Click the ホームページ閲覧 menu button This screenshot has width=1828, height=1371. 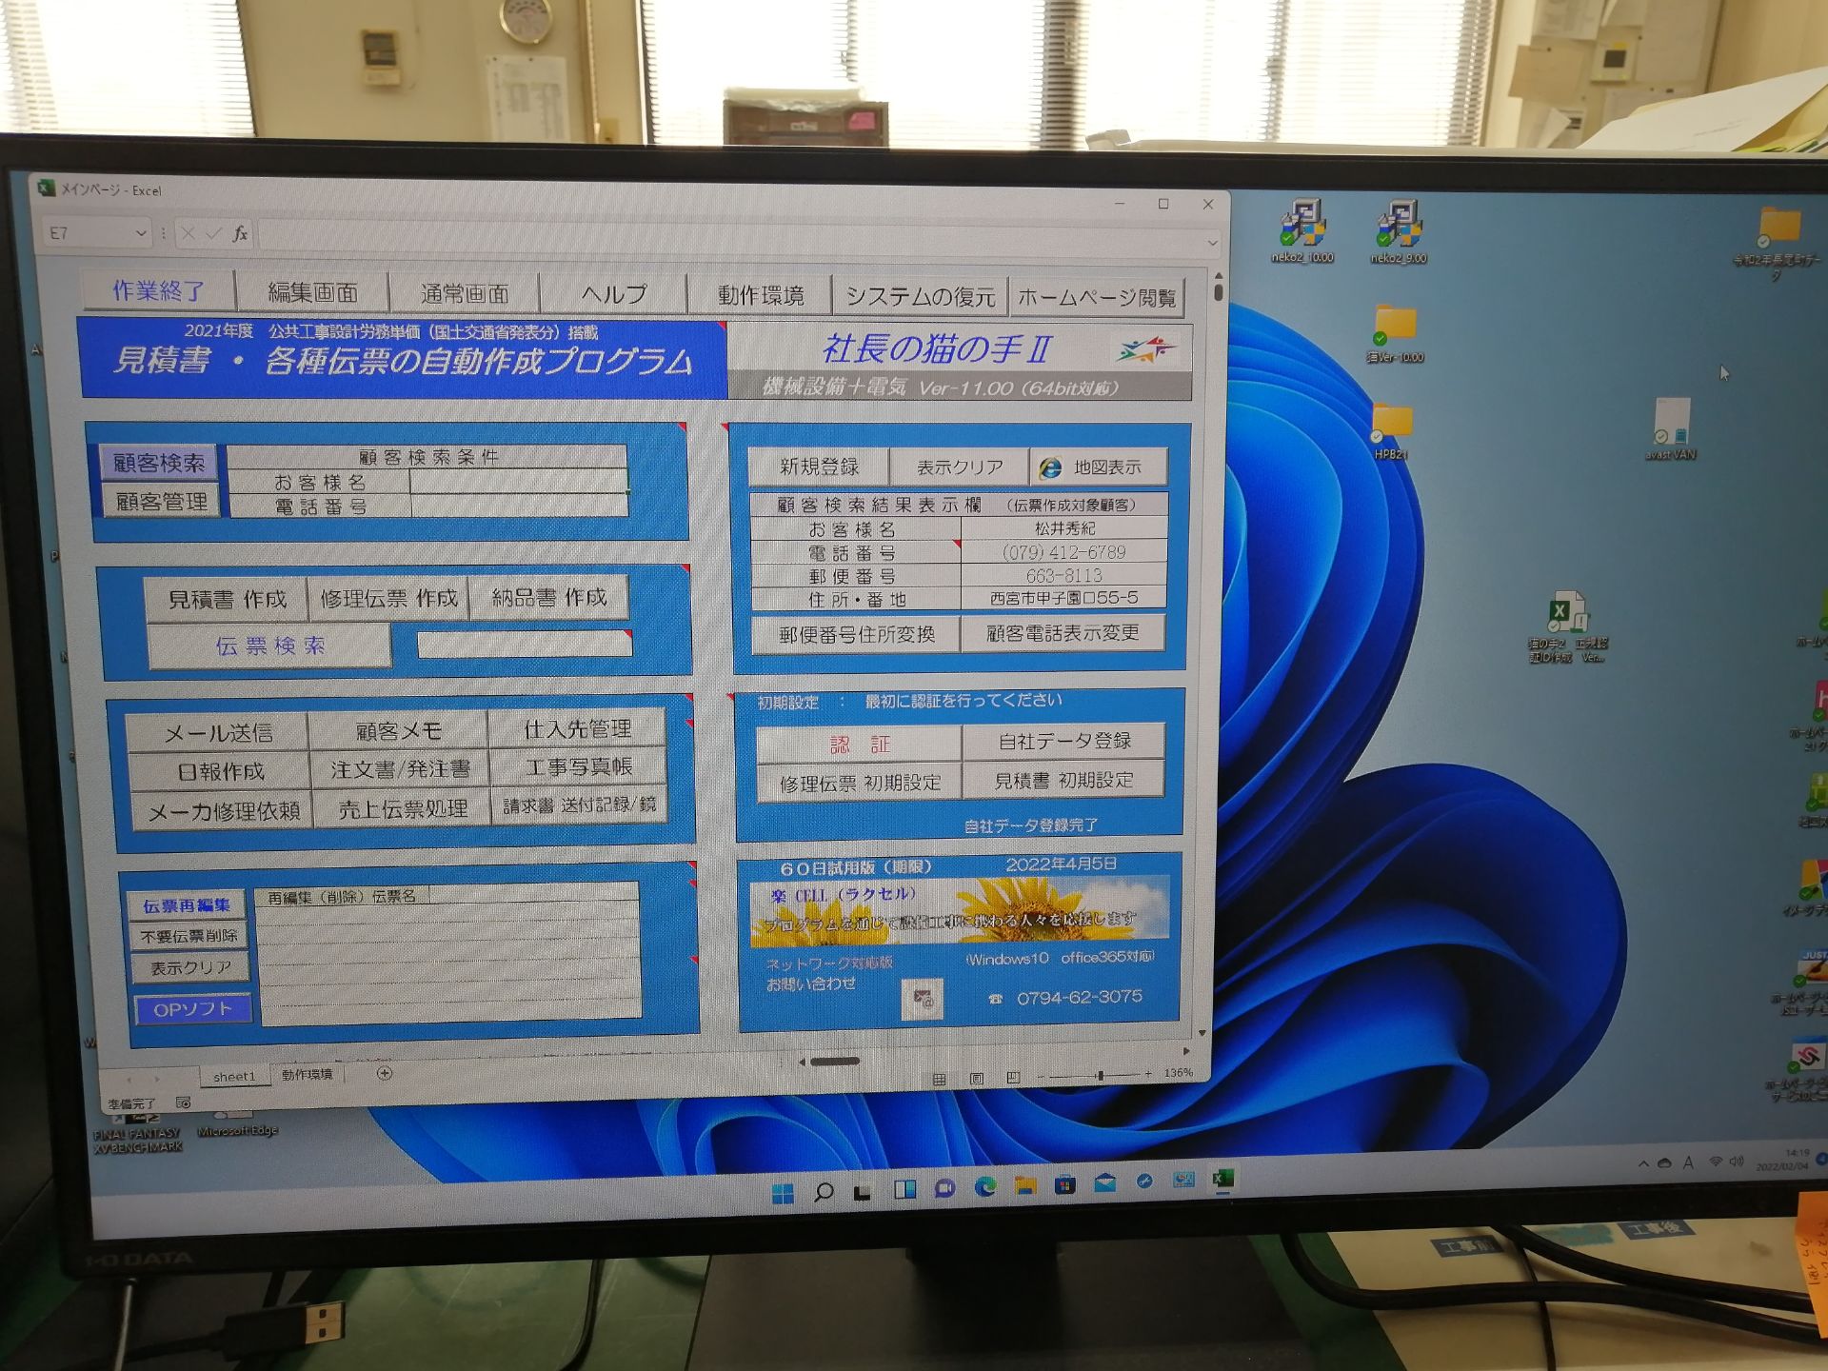pyautogui.click(x=1097, y=297)
